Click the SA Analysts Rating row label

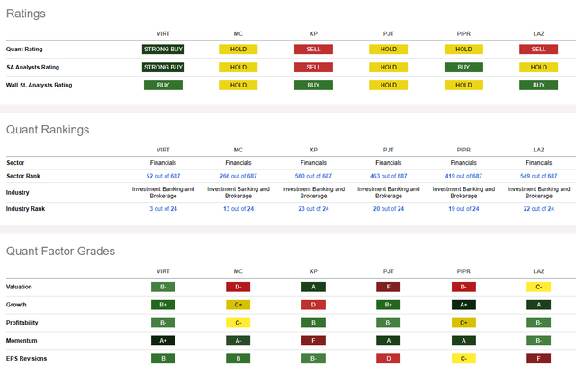(32, 68)
